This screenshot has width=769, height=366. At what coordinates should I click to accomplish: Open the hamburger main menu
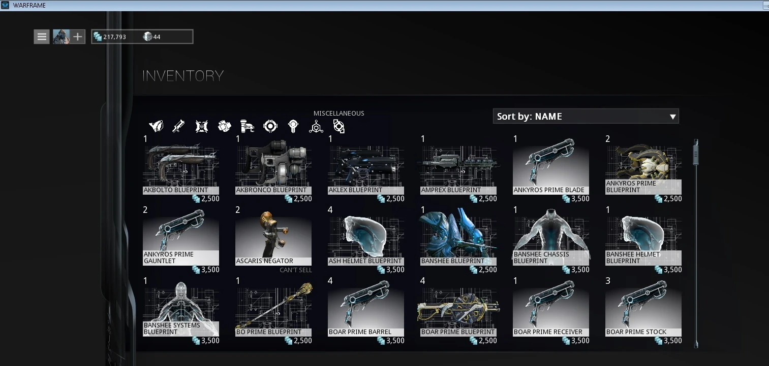tap(42, 36)
